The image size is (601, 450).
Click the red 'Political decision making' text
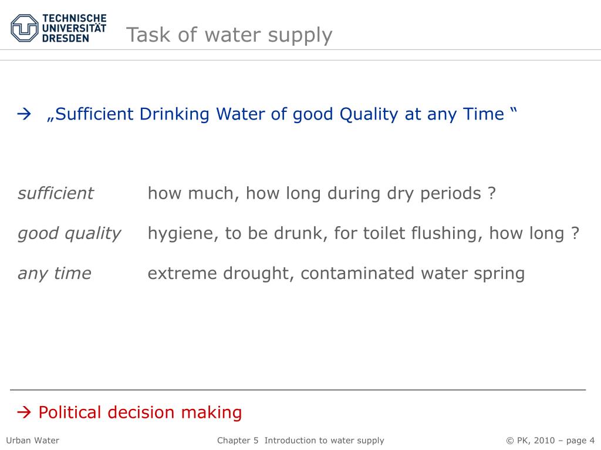pos(140,412)
